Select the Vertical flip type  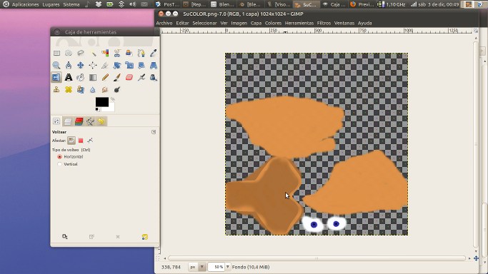pos(60,164)
